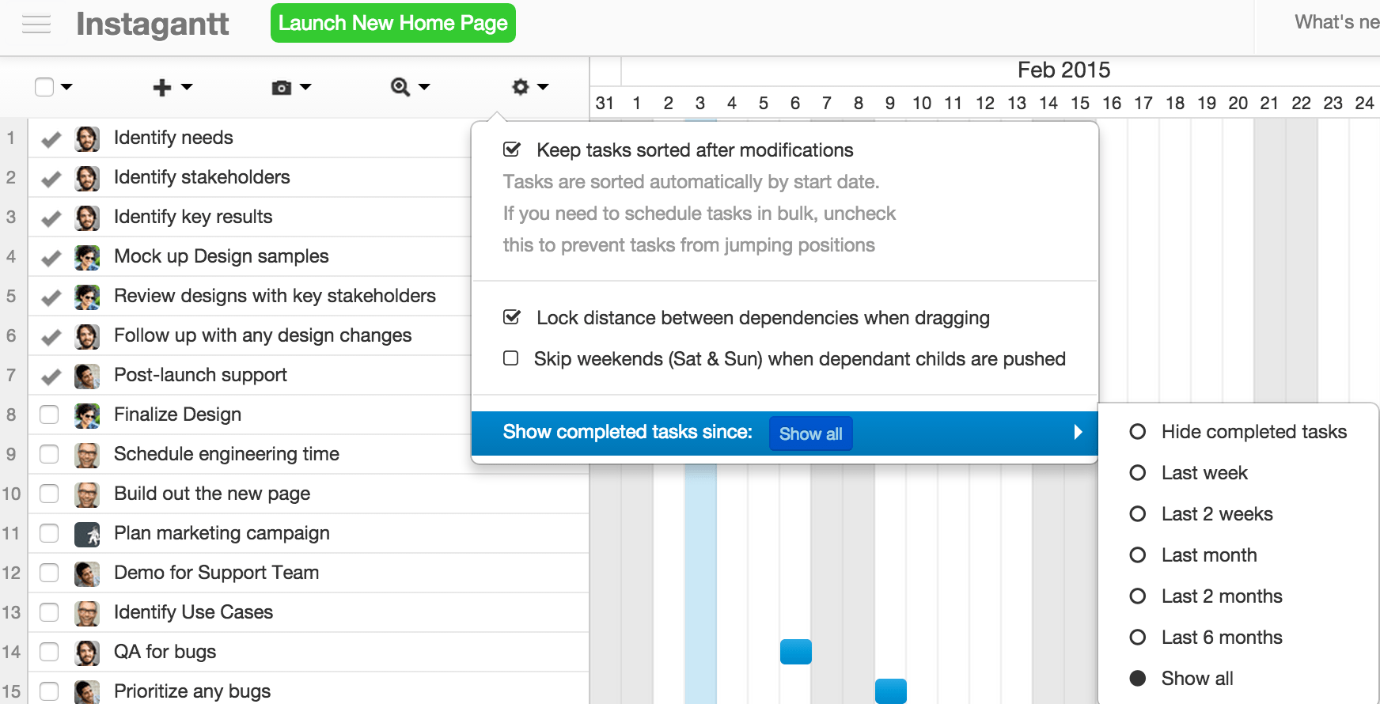Image resolution: width=1380 pixels, height=704 pixels.
Task: Click avatar of Identify needs task
Action: 87,138
